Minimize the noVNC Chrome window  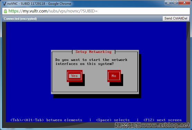168,3
